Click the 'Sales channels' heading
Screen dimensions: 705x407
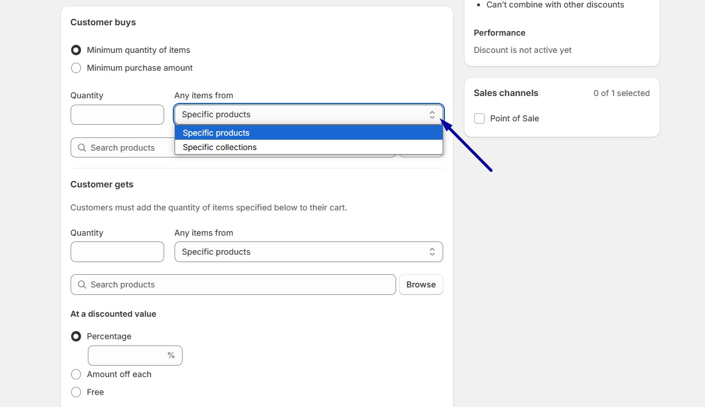pyautogui.click(x=506, y=93)
